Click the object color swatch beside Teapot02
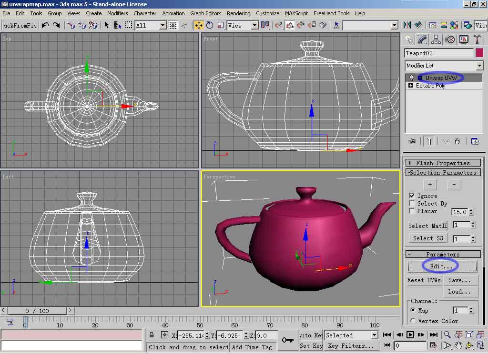Screen dimensions: 488x354 click(479, 53)
